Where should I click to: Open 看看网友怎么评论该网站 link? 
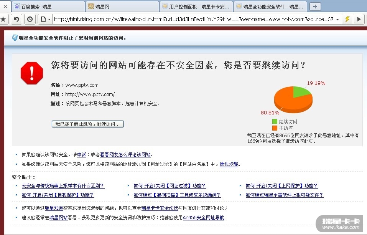[125, 155]
